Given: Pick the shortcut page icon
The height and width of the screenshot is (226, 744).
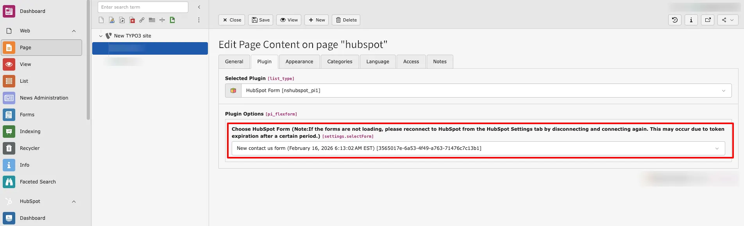Looking at the screenshot, I should pos(122,20).
